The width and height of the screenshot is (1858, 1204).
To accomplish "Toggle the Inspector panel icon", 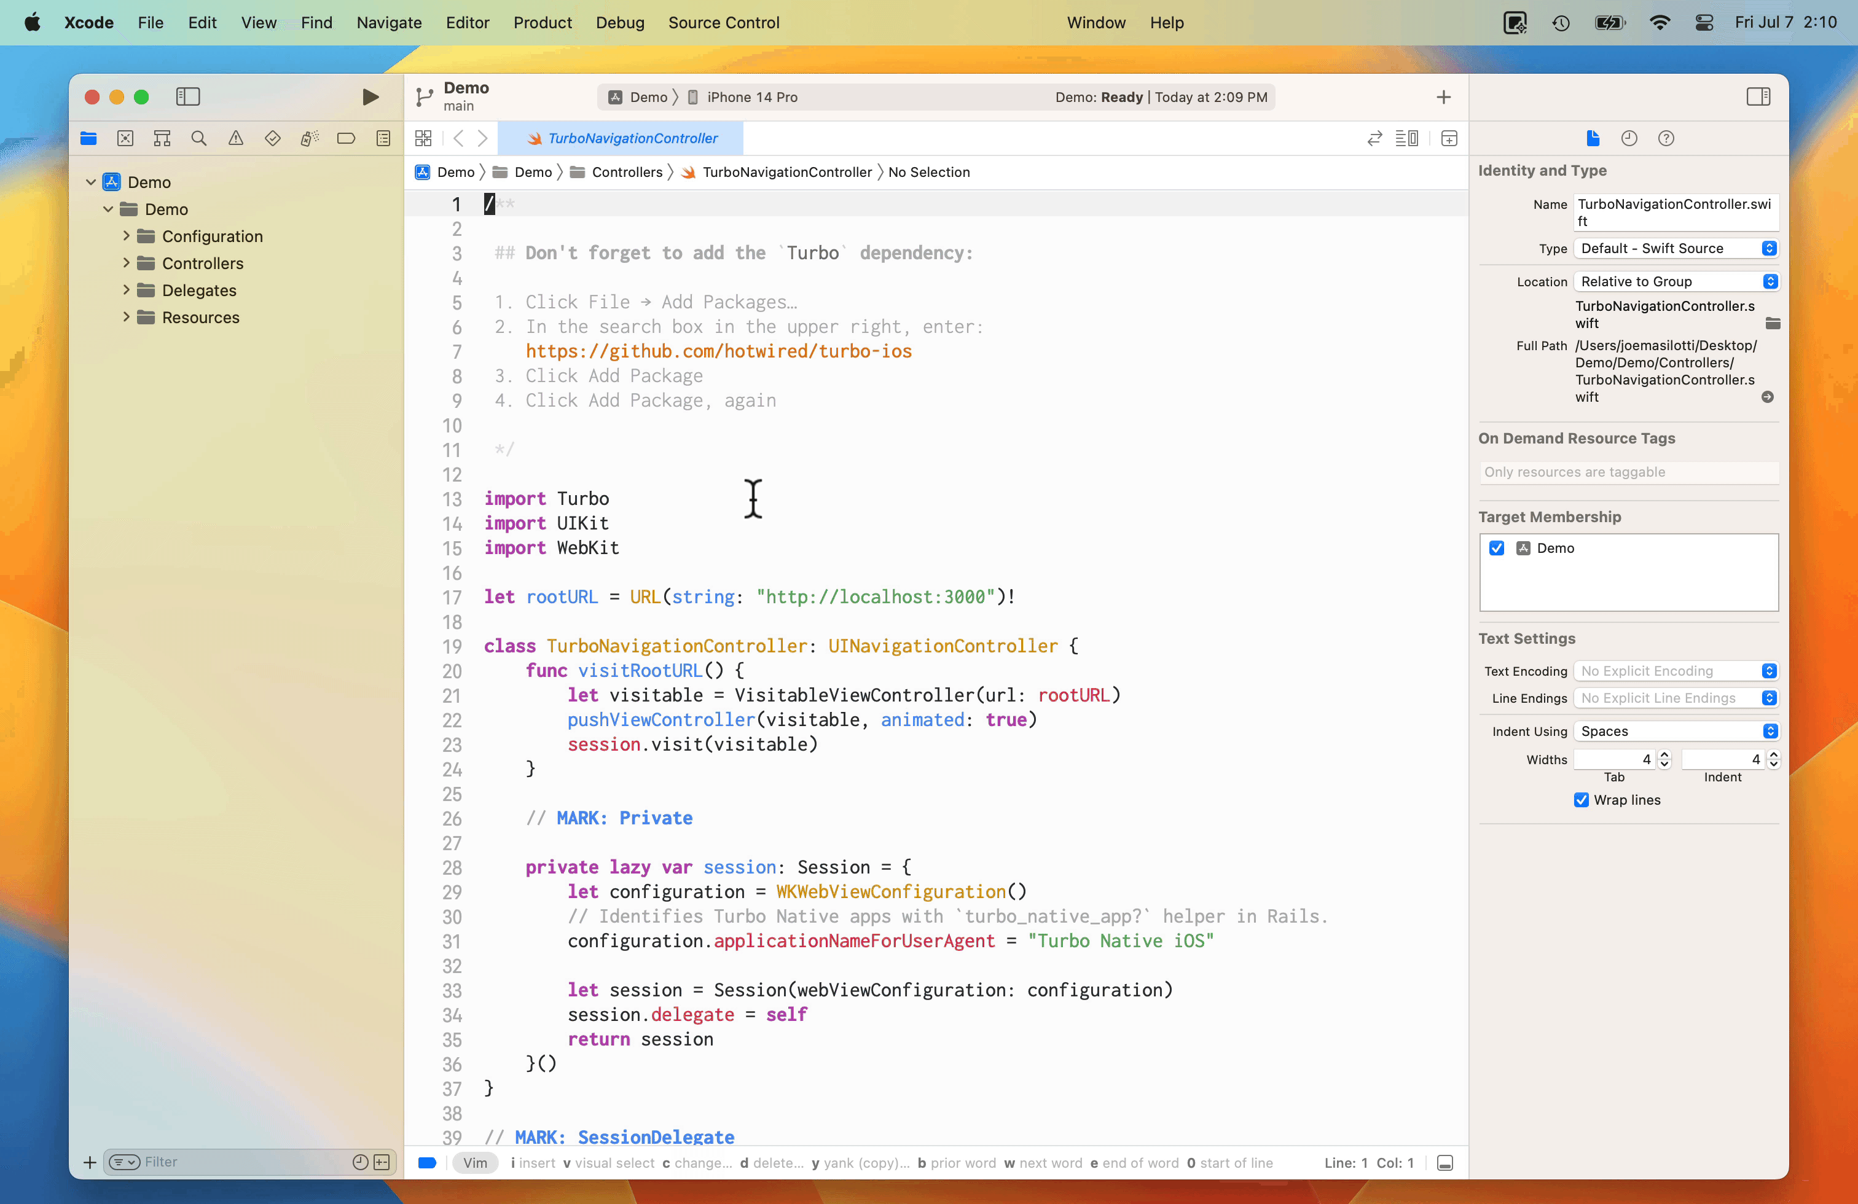I will point(1758,96).
